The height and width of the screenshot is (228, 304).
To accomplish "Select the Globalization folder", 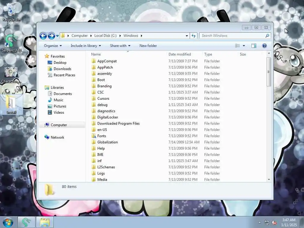I will tap(107, 142).
